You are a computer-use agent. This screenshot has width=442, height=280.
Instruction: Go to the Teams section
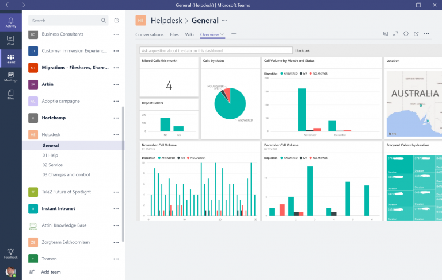tap(11, 59)
